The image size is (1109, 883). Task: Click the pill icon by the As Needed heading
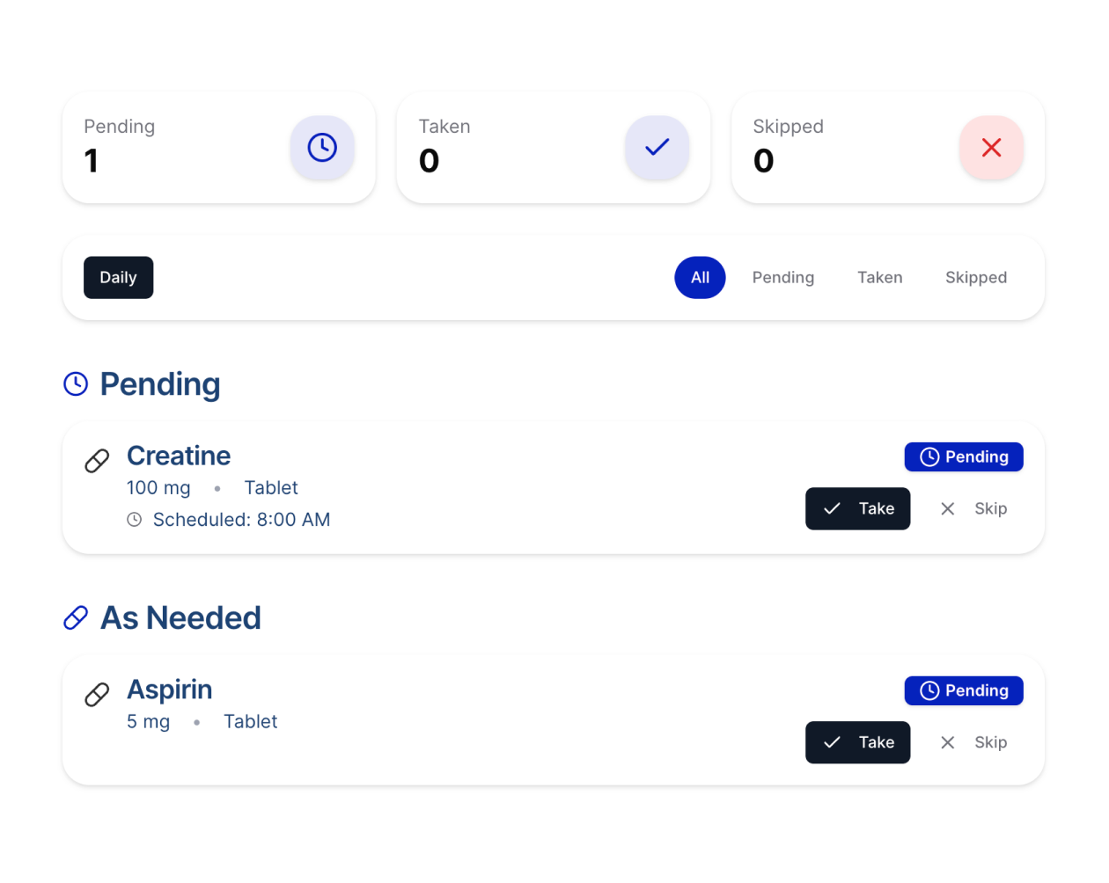[76, 618]
